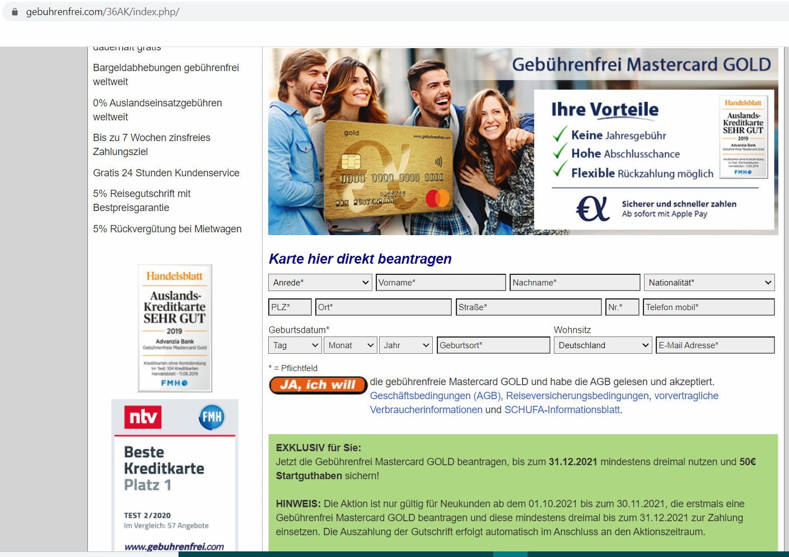The width and height of the screenshot is (789, 557).
Task: Open the Geschäftsbedingungen (AGB) link
Action: (x=436, y=396)
